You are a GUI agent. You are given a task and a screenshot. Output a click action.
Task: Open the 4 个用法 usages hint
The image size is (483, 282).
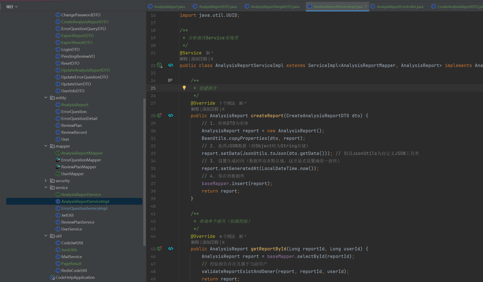pos(227,236)
